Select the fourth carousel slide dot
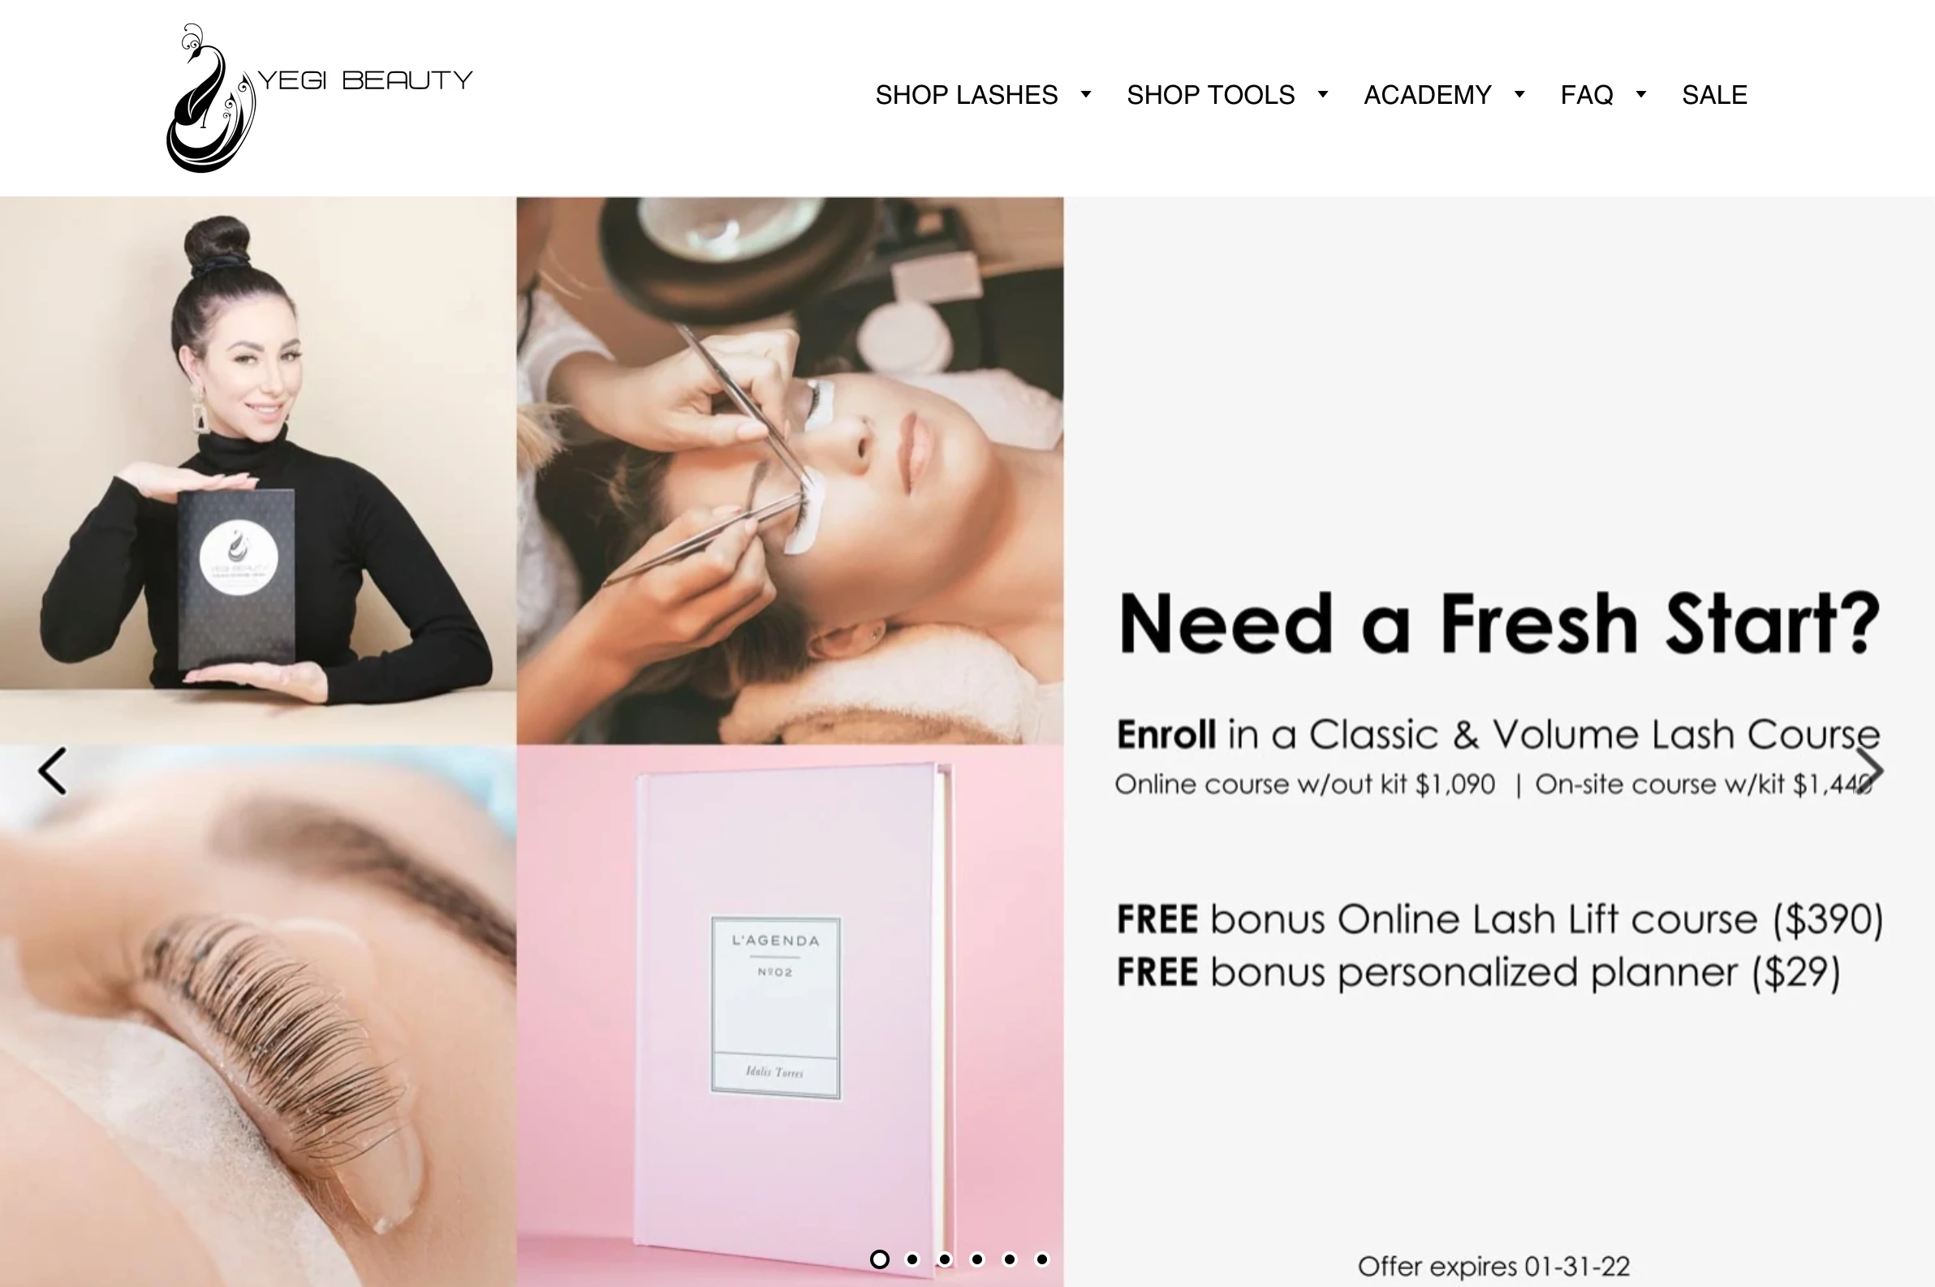The height and width of the screenshot is (1287, 1935). pos(977,1259)
